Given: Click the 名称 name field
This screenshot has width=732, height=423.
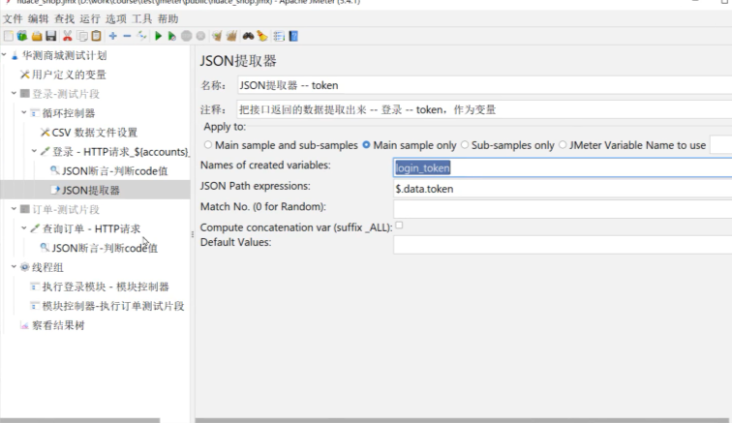Looking at the screenshot, I should tap(484, 85).
